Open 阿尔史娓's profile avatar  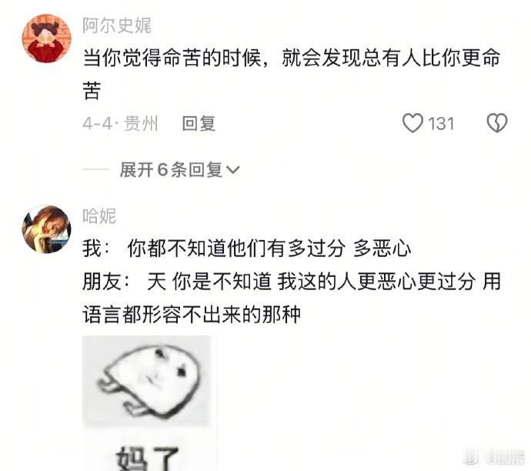click(47, 38)
